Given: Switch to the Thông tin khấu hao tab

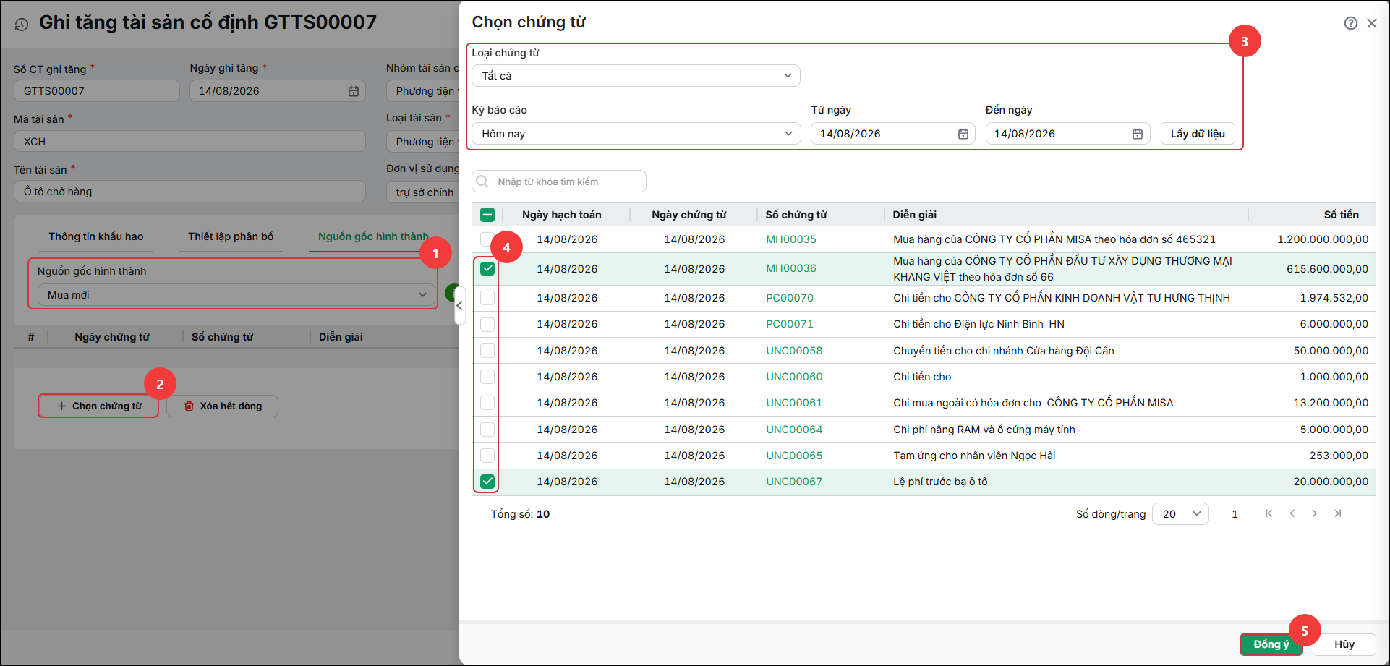Looking at the screenshot, I should click(x=96, y=236).
